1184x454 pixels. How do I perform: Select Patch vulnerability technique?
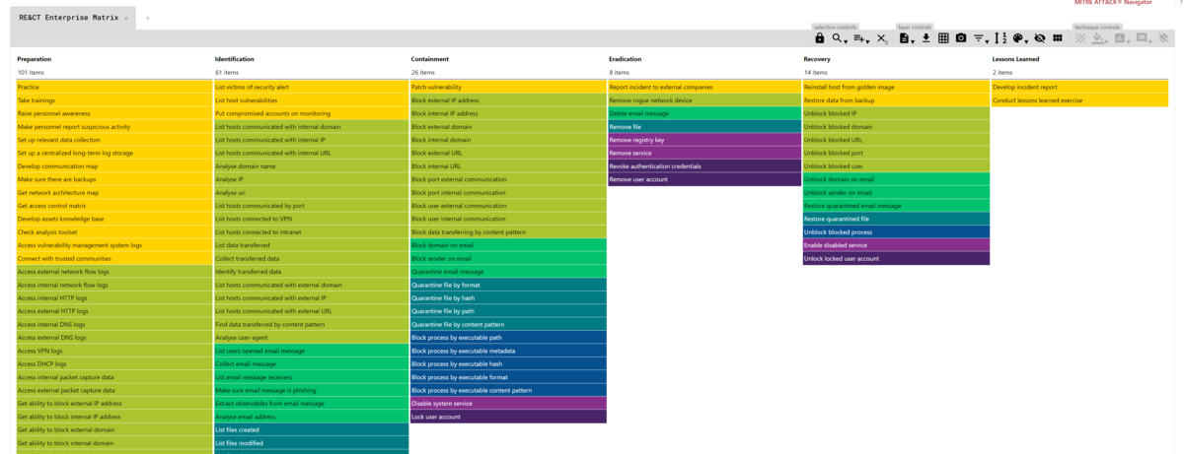tap(508, 87)
